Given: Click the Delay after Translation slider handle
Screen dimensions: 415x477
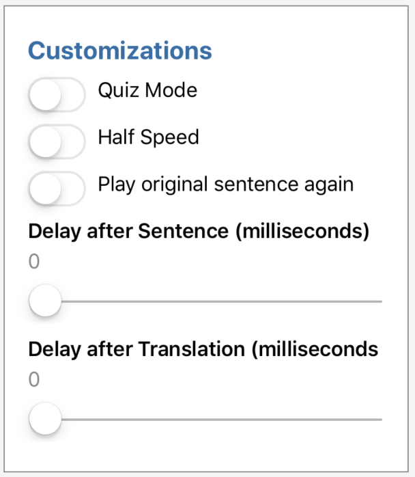Looking at the screenshot, I should point(45,419).
